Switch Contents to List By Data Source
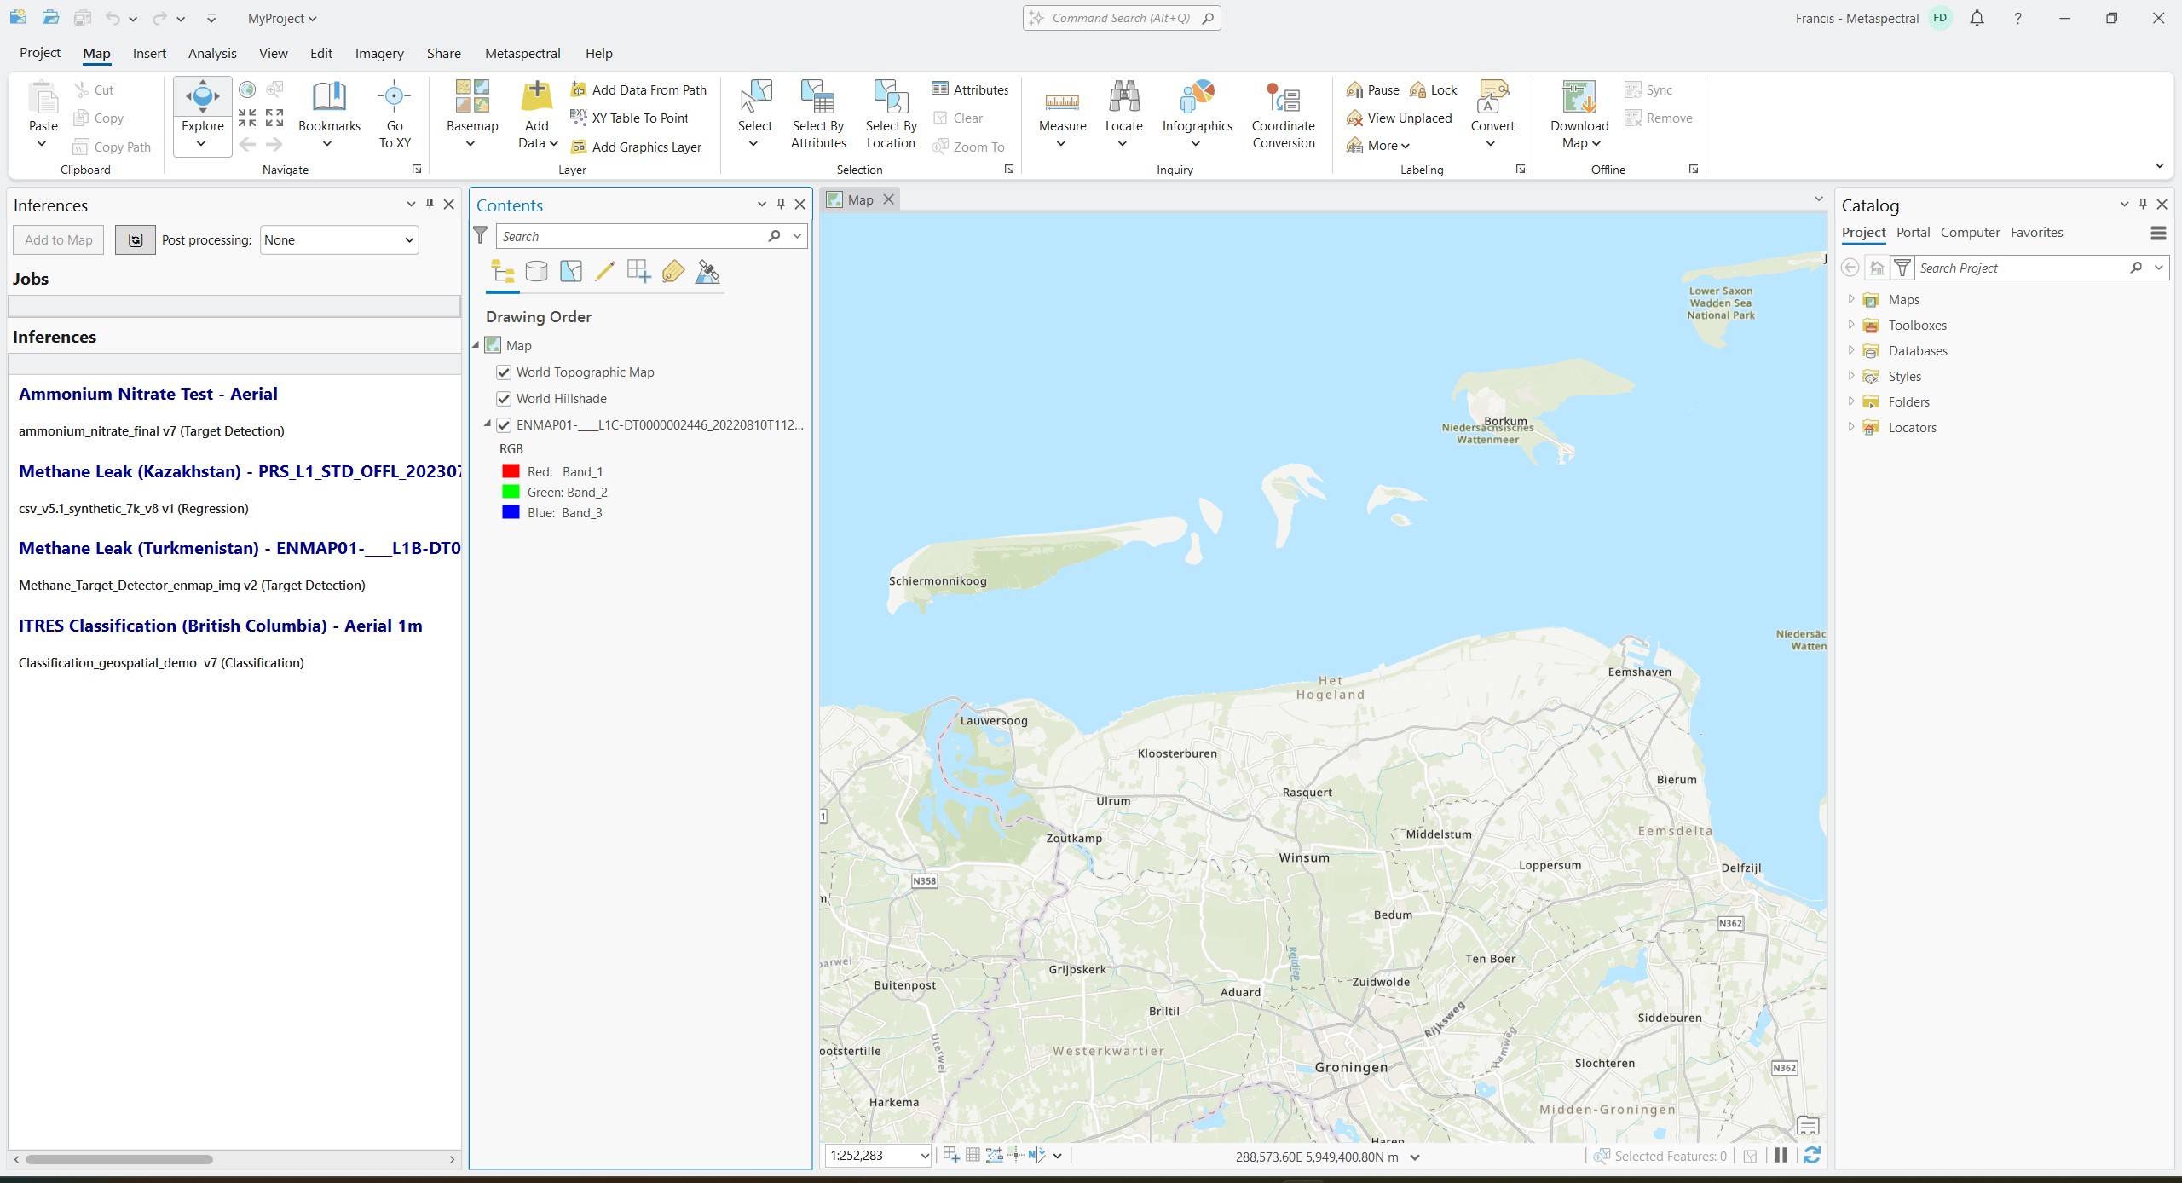Viewport: 2182px width, 1183px height. point(536,272)
